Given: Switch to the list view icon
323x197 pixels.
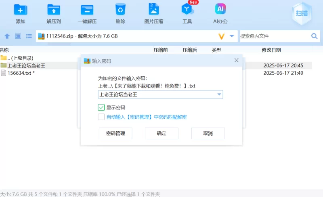Looking at the screenshot, I should [29, 36].
